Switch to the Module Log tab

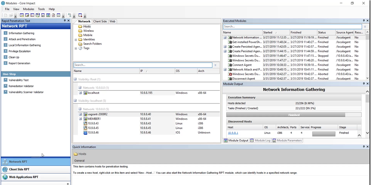260,141
